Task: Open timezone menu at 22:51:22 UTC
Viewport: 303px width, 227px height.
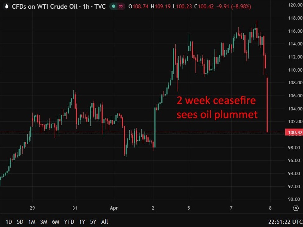Action: coord(285,222)
